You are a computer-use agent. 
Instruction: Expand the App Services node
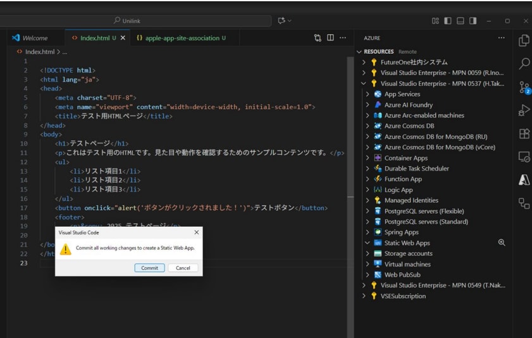(368, 94)
